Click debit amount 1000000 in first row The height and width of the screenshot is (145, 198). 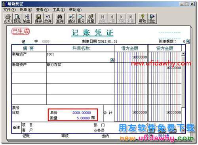[x=139, y=57]
